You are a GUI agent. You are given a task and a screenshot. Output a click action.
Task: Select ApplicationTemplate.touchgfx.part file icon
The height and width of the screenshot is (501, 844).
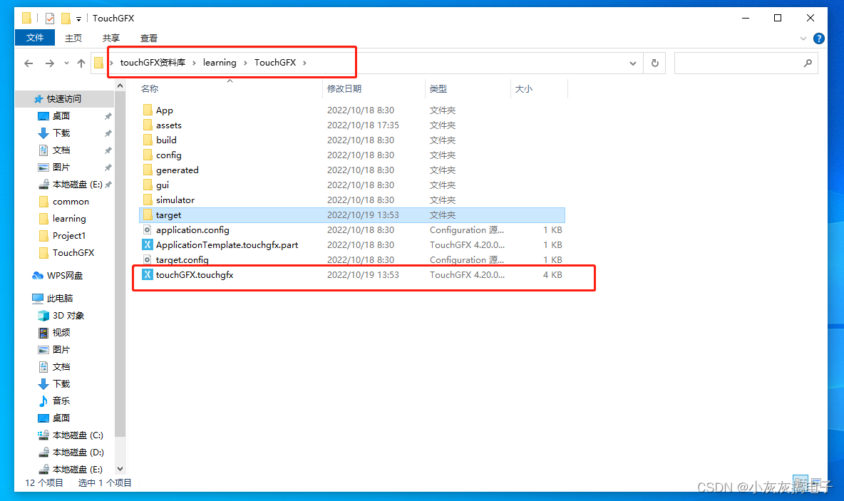point(148,245)
